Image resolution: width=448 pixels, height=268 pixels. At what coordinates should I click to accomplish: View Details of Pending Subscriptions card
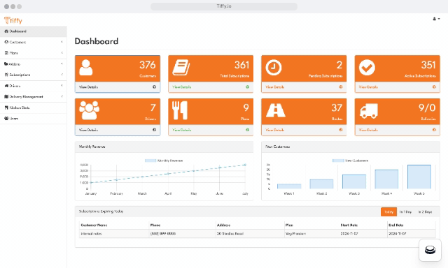point(275,87)
